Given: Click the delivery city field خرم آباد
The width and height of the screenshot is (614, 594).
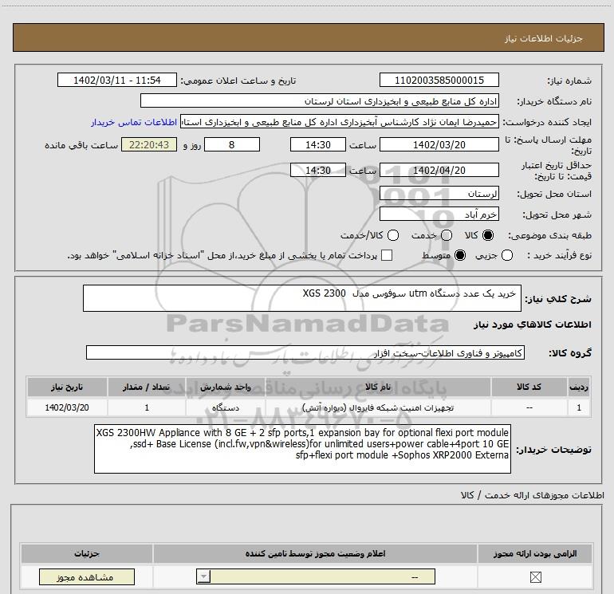Looking at the screenshot, I should tap(439, 214).
